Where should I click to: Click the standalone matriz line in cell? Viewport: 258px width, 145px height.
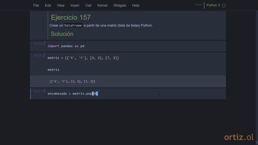click(x=53, y=70)
